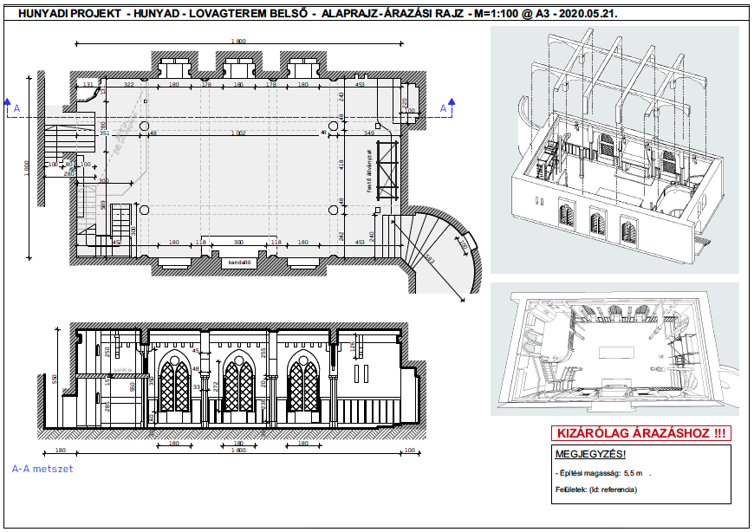The image size is (754, 532).
Task: Select the blue 'A-A metszet' caption
Action: tap(42, 469)
